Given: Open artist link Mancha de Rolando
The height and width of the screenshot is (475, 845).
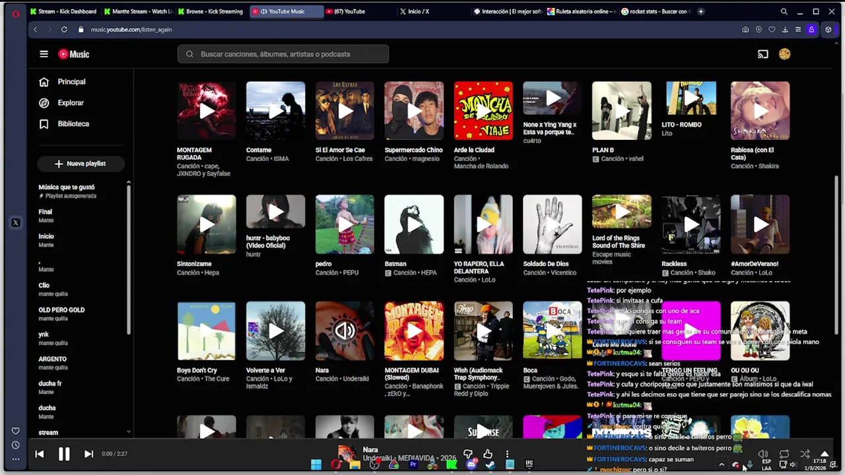Looking at the screenshot, I should click(x=481, y=166).
